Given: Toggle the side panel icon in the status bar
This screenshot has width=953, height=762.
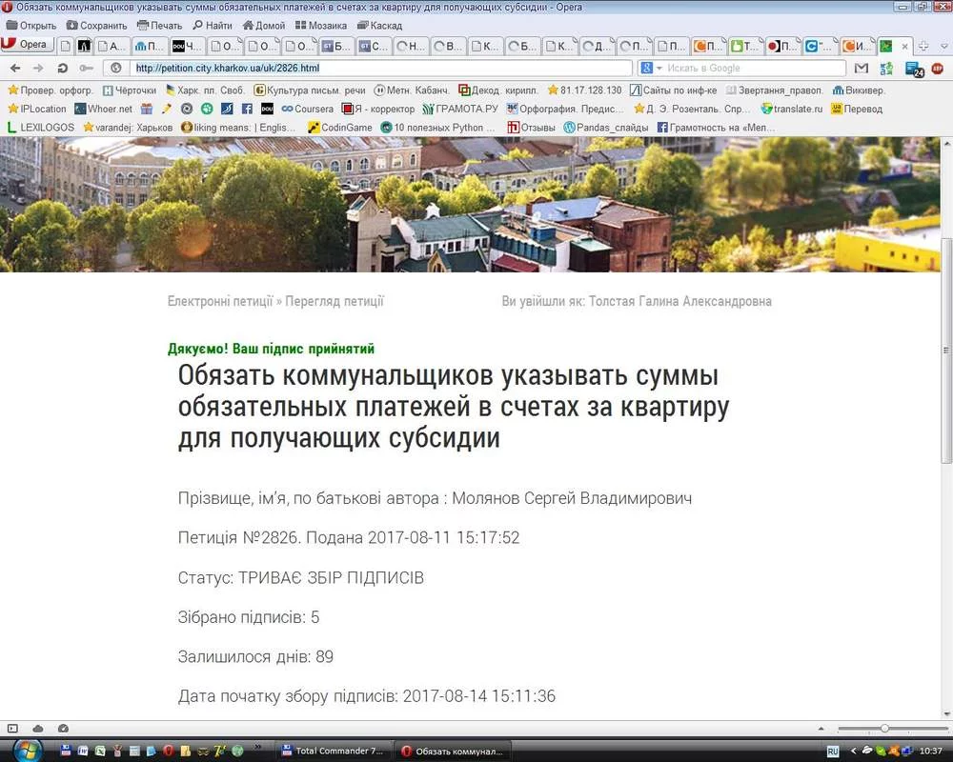Looking at the screenshot, I should click(13, 729).
